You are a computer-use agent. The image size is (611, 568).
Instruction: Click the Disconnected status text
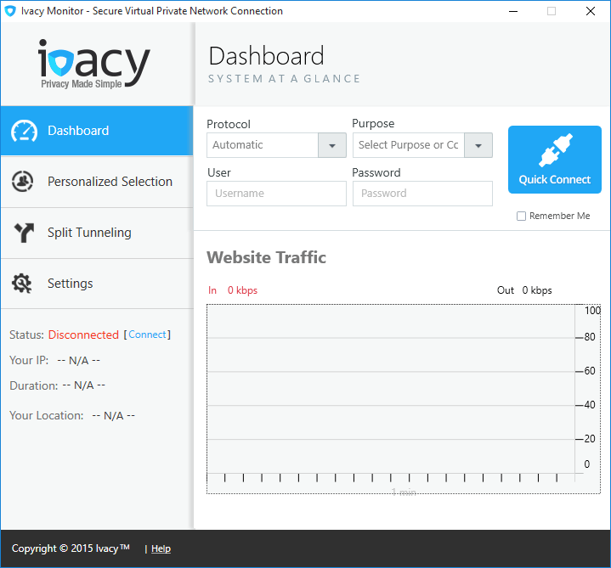pyautogui.click(x=83, y=335)
